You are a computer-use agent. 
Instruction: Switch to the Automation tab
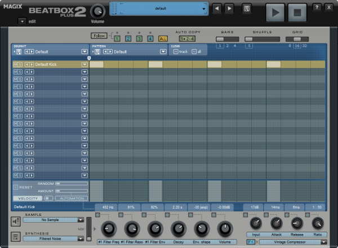[71, 198]
